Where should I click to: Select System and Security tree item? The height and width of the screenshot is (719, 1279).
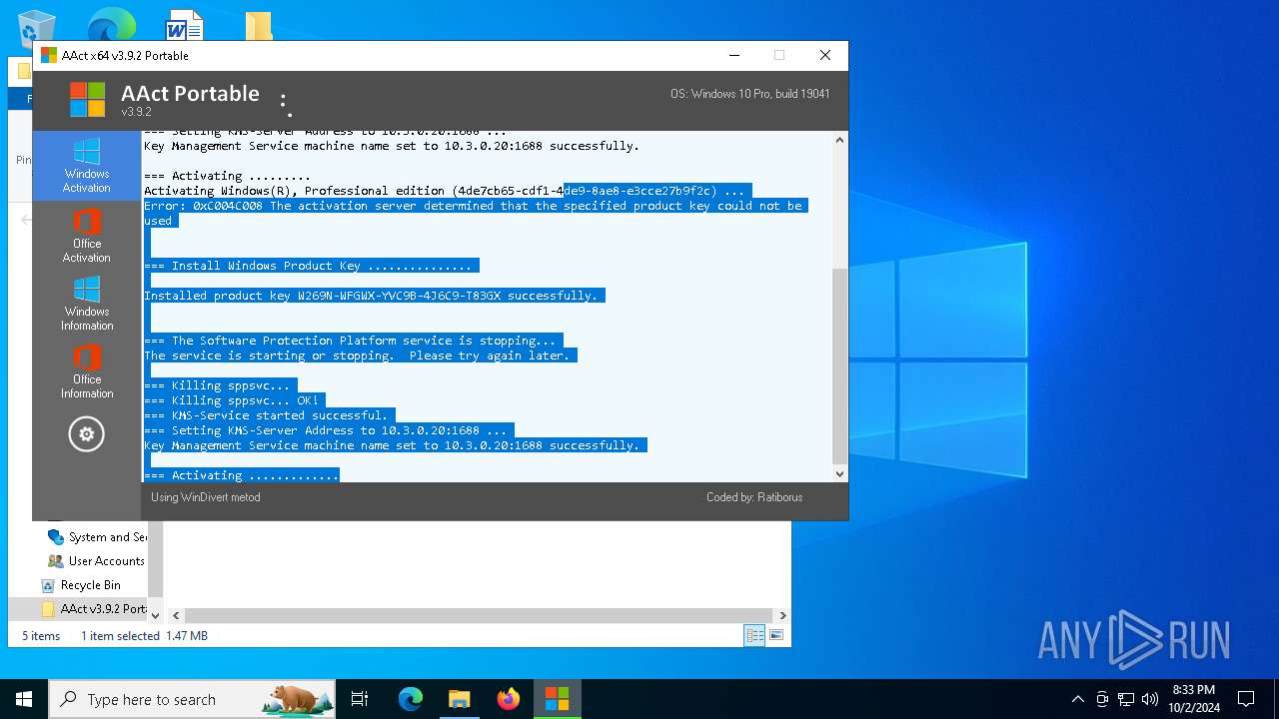point(98,537)
